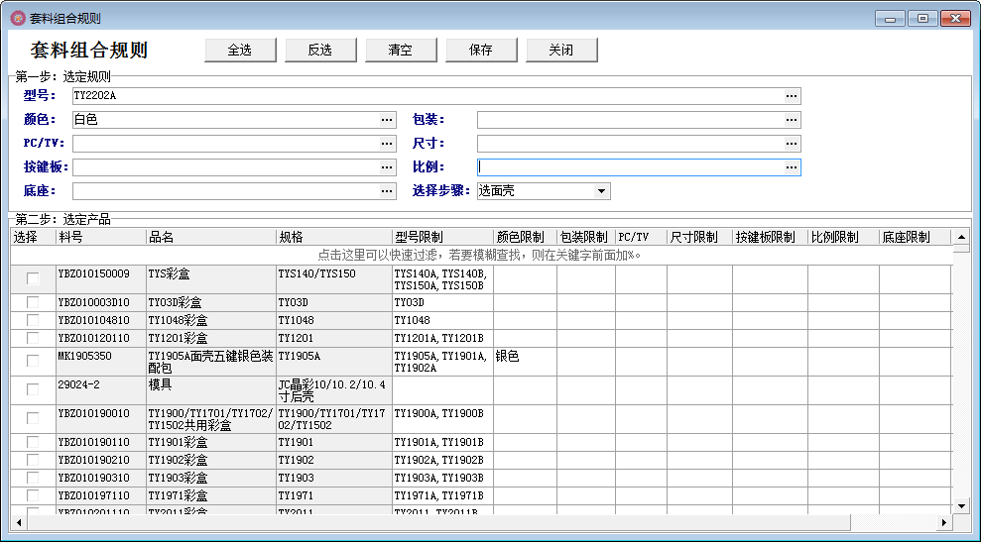981x542 pixels.
Task: Click the 按键板限制 column header
Action: coord(770,237)
